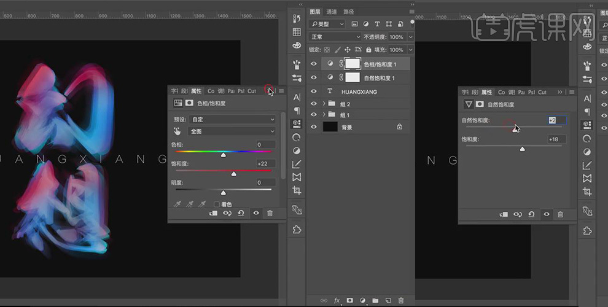Lock layer position move icon

click(x=348, y=50)
